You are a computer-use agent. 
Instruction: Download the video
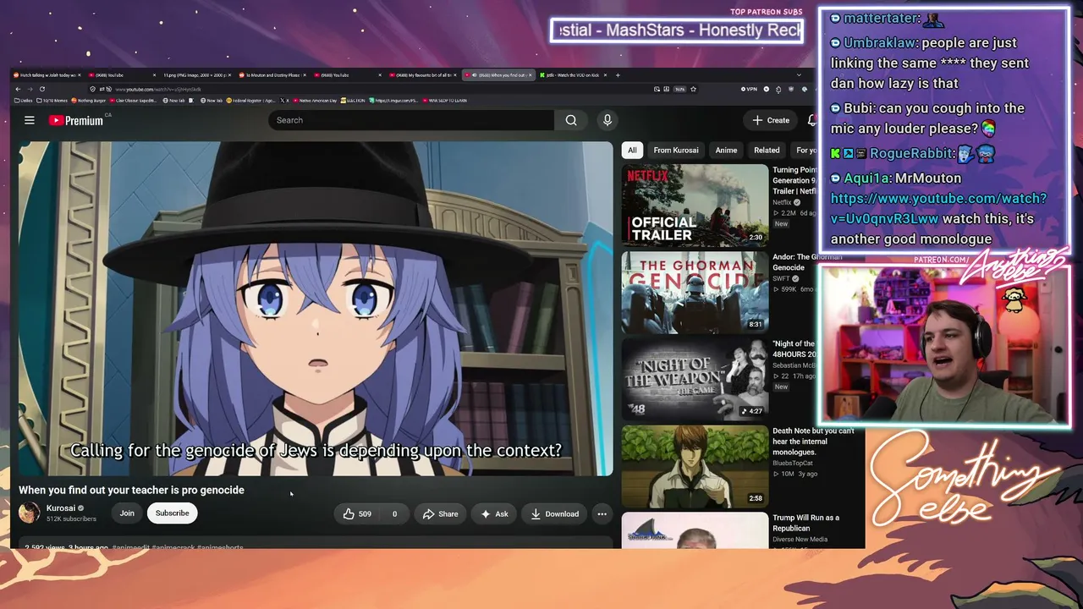pyautogui.click(x=555, y=513)
